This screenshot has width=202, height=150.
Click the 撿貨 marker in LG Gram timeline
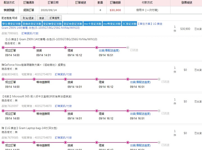[x=34, y=48]
